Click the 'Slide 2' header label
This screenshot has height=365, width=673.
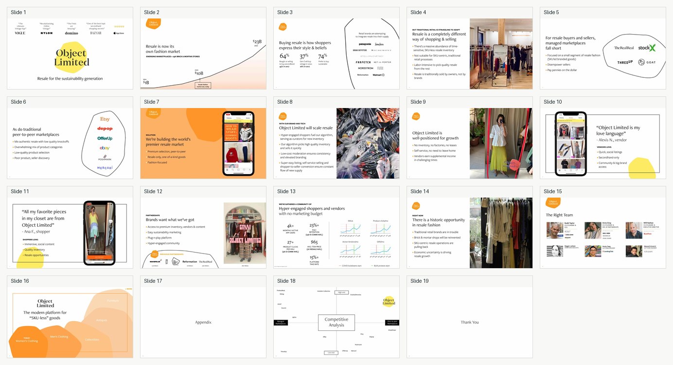(x=152, y=12)
